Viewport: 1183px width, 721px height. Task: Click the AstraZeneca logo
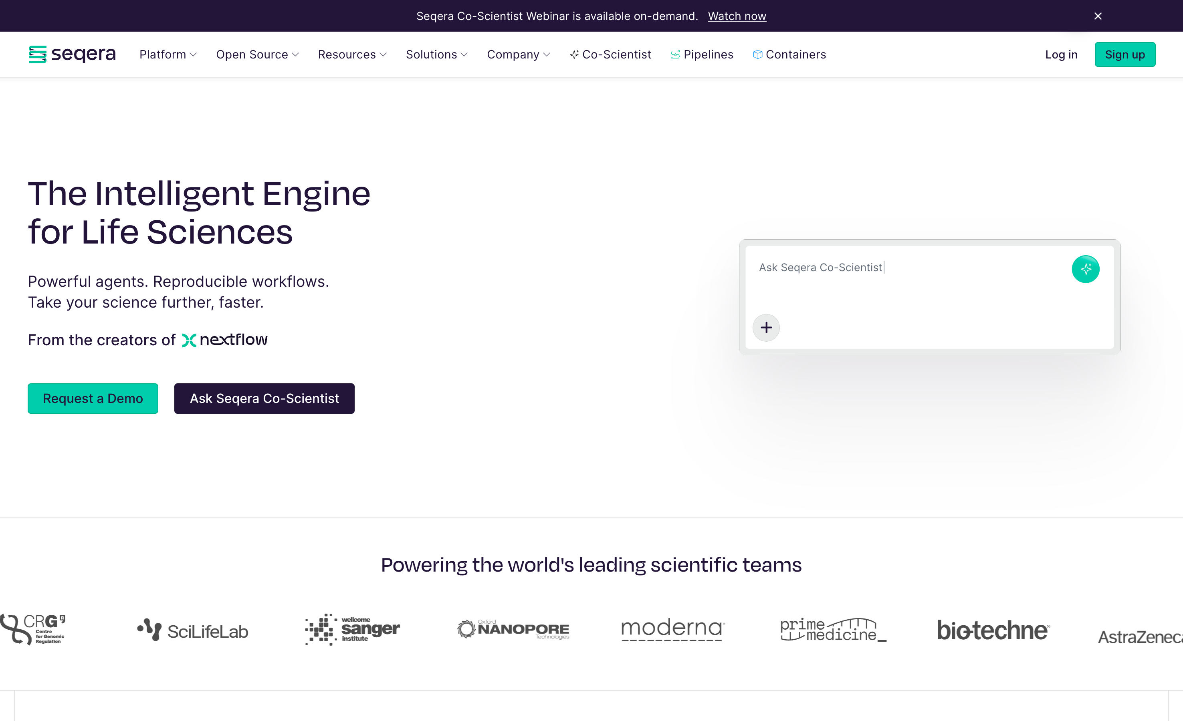pyautogui.click(x=1141, y=636)
